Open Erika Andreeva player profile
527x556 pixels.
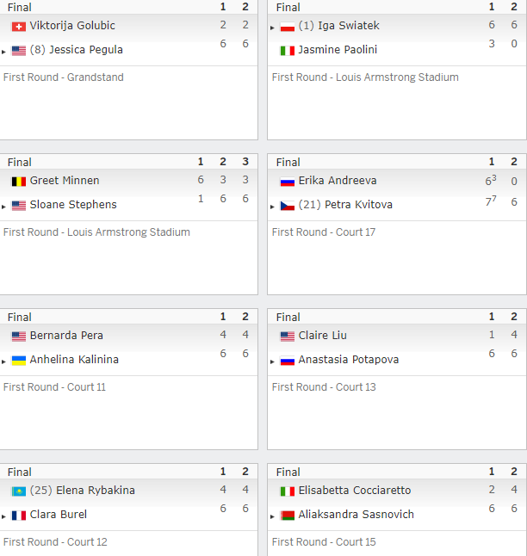tap(338, 181)
